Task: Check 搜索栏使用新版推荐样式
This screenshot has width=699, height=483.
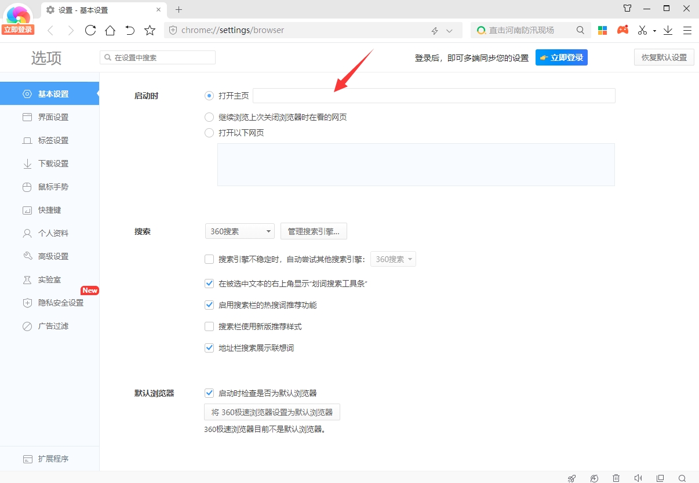Action: tap(209, 326)
